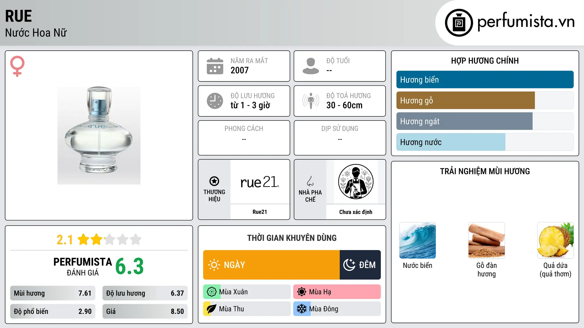Image resolution: width=584 pixels, height=328 pixels.
Task: Click the dark Đêm nighttime bar
Action: [x=360, y=265]
